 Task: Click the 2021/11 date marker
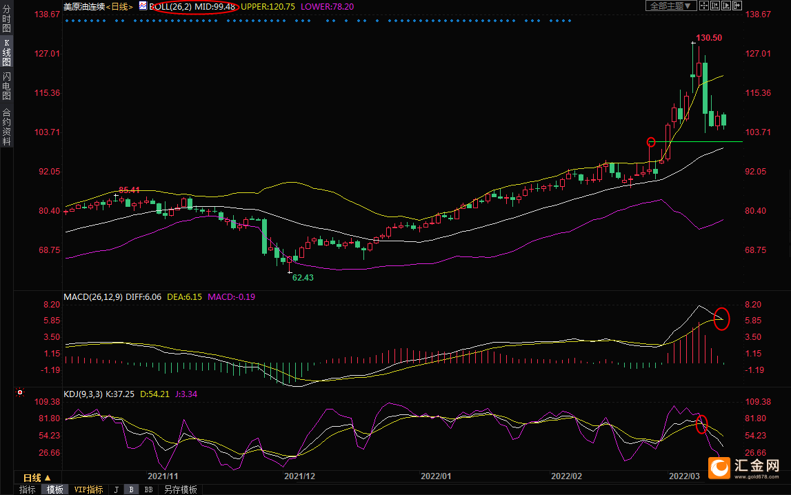pyautogui.click(x=163, y=476)
